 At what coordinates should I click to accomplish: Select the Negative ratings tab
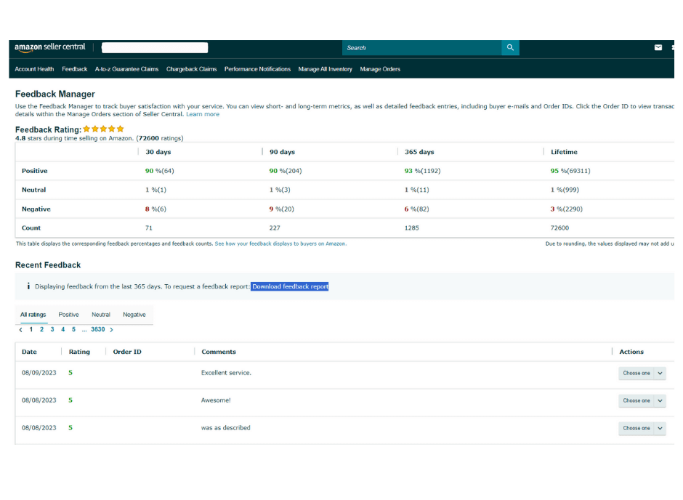(x=134, y=315)
